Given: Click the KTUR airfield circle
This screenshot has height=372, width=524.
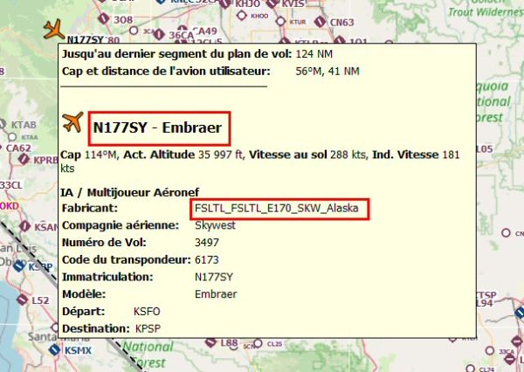Looking at the screenshot, I should (x=280, y=21).
